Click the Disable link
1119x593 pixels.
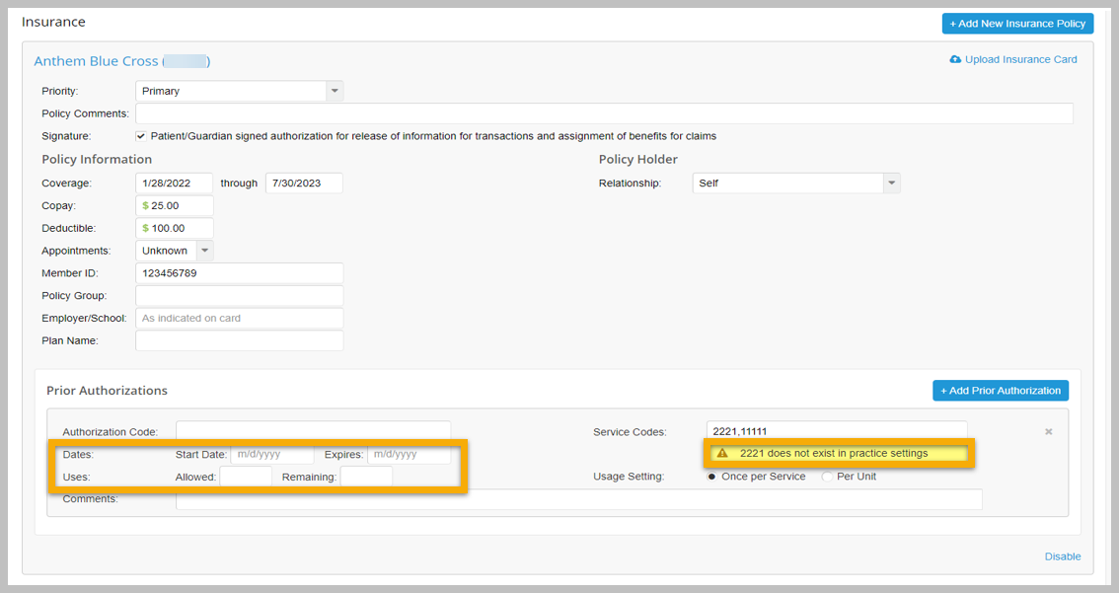(x=1062, y=556)
